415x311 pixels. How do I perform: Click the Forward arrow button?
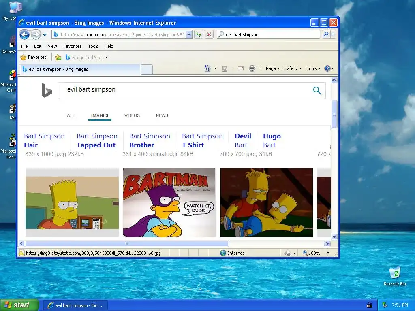point(36,35)
